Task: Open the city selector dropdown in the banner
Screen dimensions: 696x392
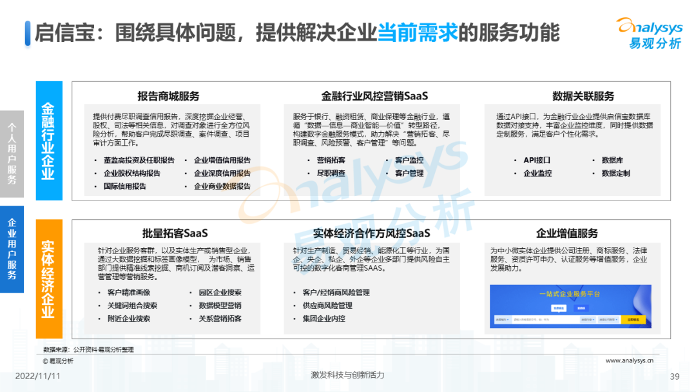Action: coord(502,320)
